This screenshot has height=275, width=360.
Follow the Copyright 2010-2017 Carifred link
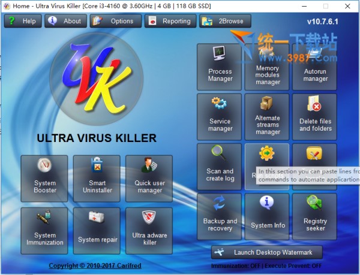(x=95, y=265)
